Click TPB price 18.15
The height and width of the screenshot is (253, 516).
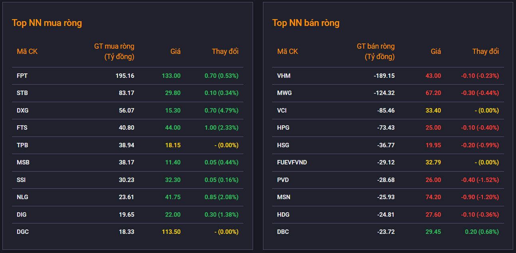pyautogui.click(x=173, y=145)
